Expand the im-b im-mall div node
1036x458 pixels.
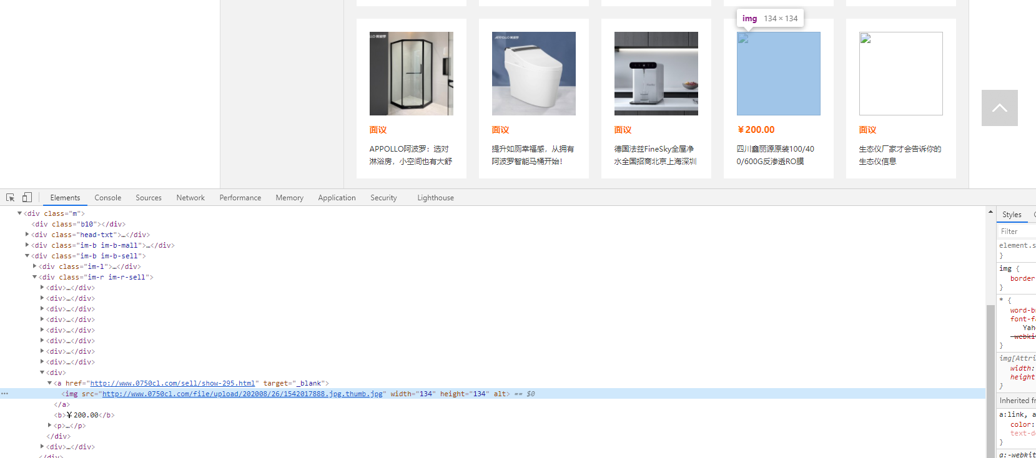tap(27, 245)
